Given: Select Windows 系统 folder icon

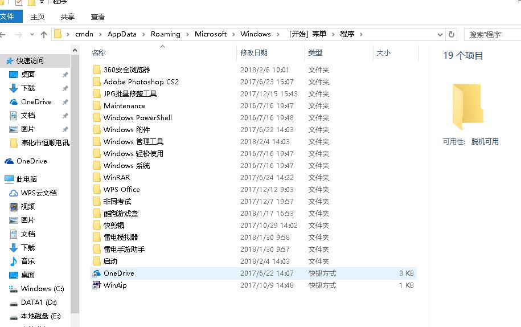Looking at the screenshot, I should 97,165.
